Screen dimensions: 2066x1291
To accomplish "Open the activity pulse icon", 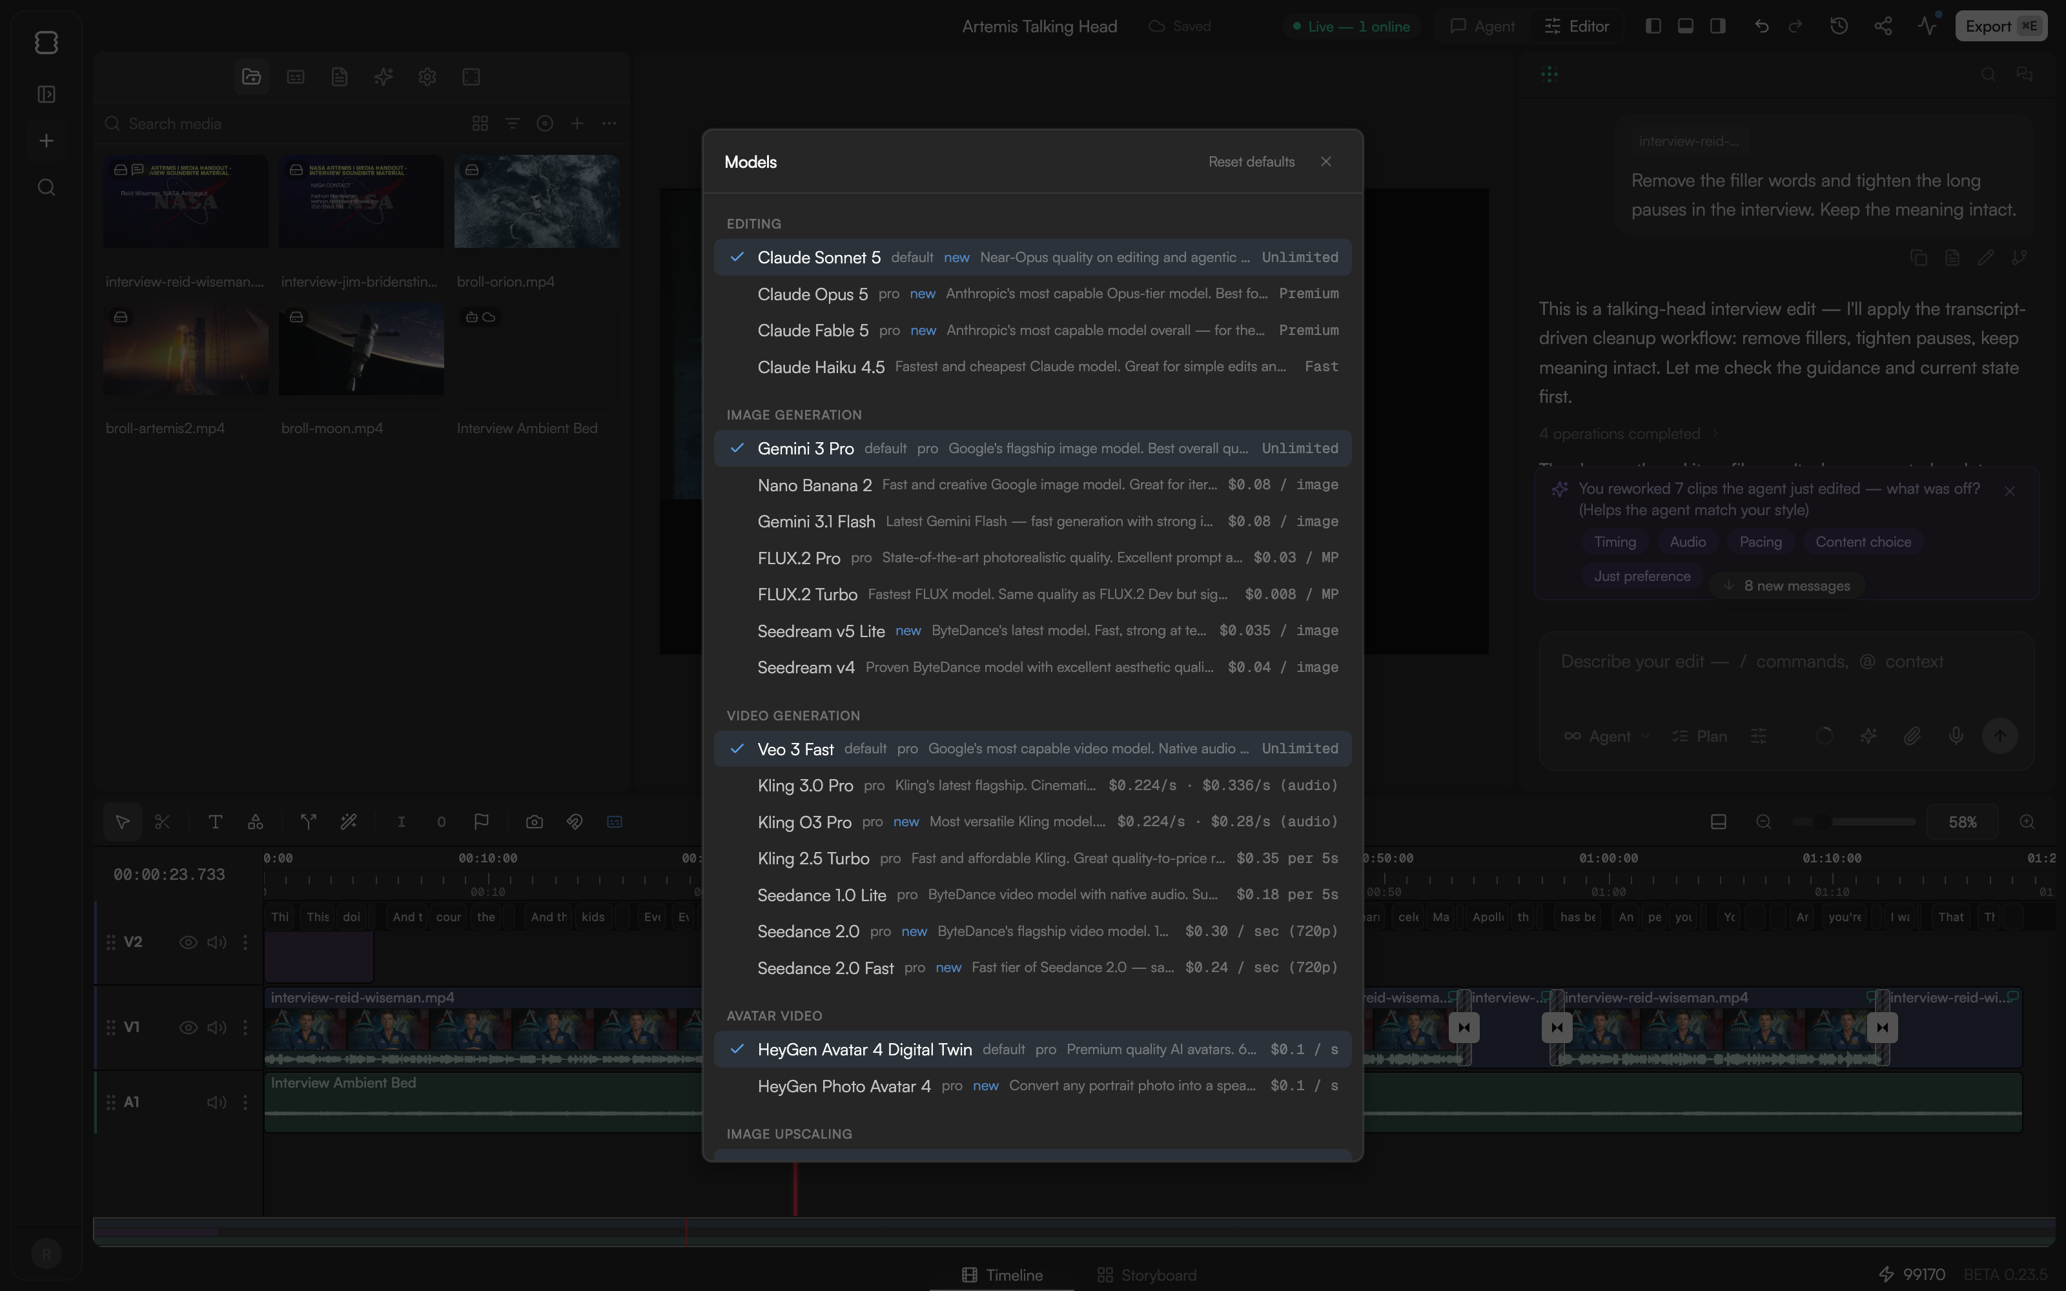I will tap(1927, 26).
